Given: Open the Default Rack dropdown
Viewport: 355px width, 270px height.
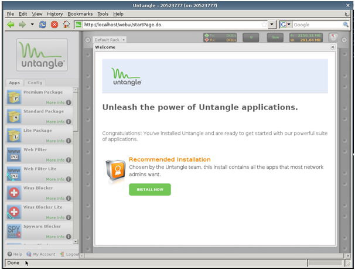Looking at the screenshot, I should [x=110, y=40].
